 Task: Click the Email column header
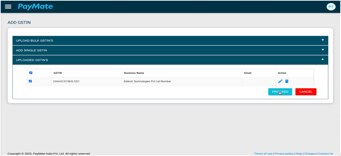point(248,73)
